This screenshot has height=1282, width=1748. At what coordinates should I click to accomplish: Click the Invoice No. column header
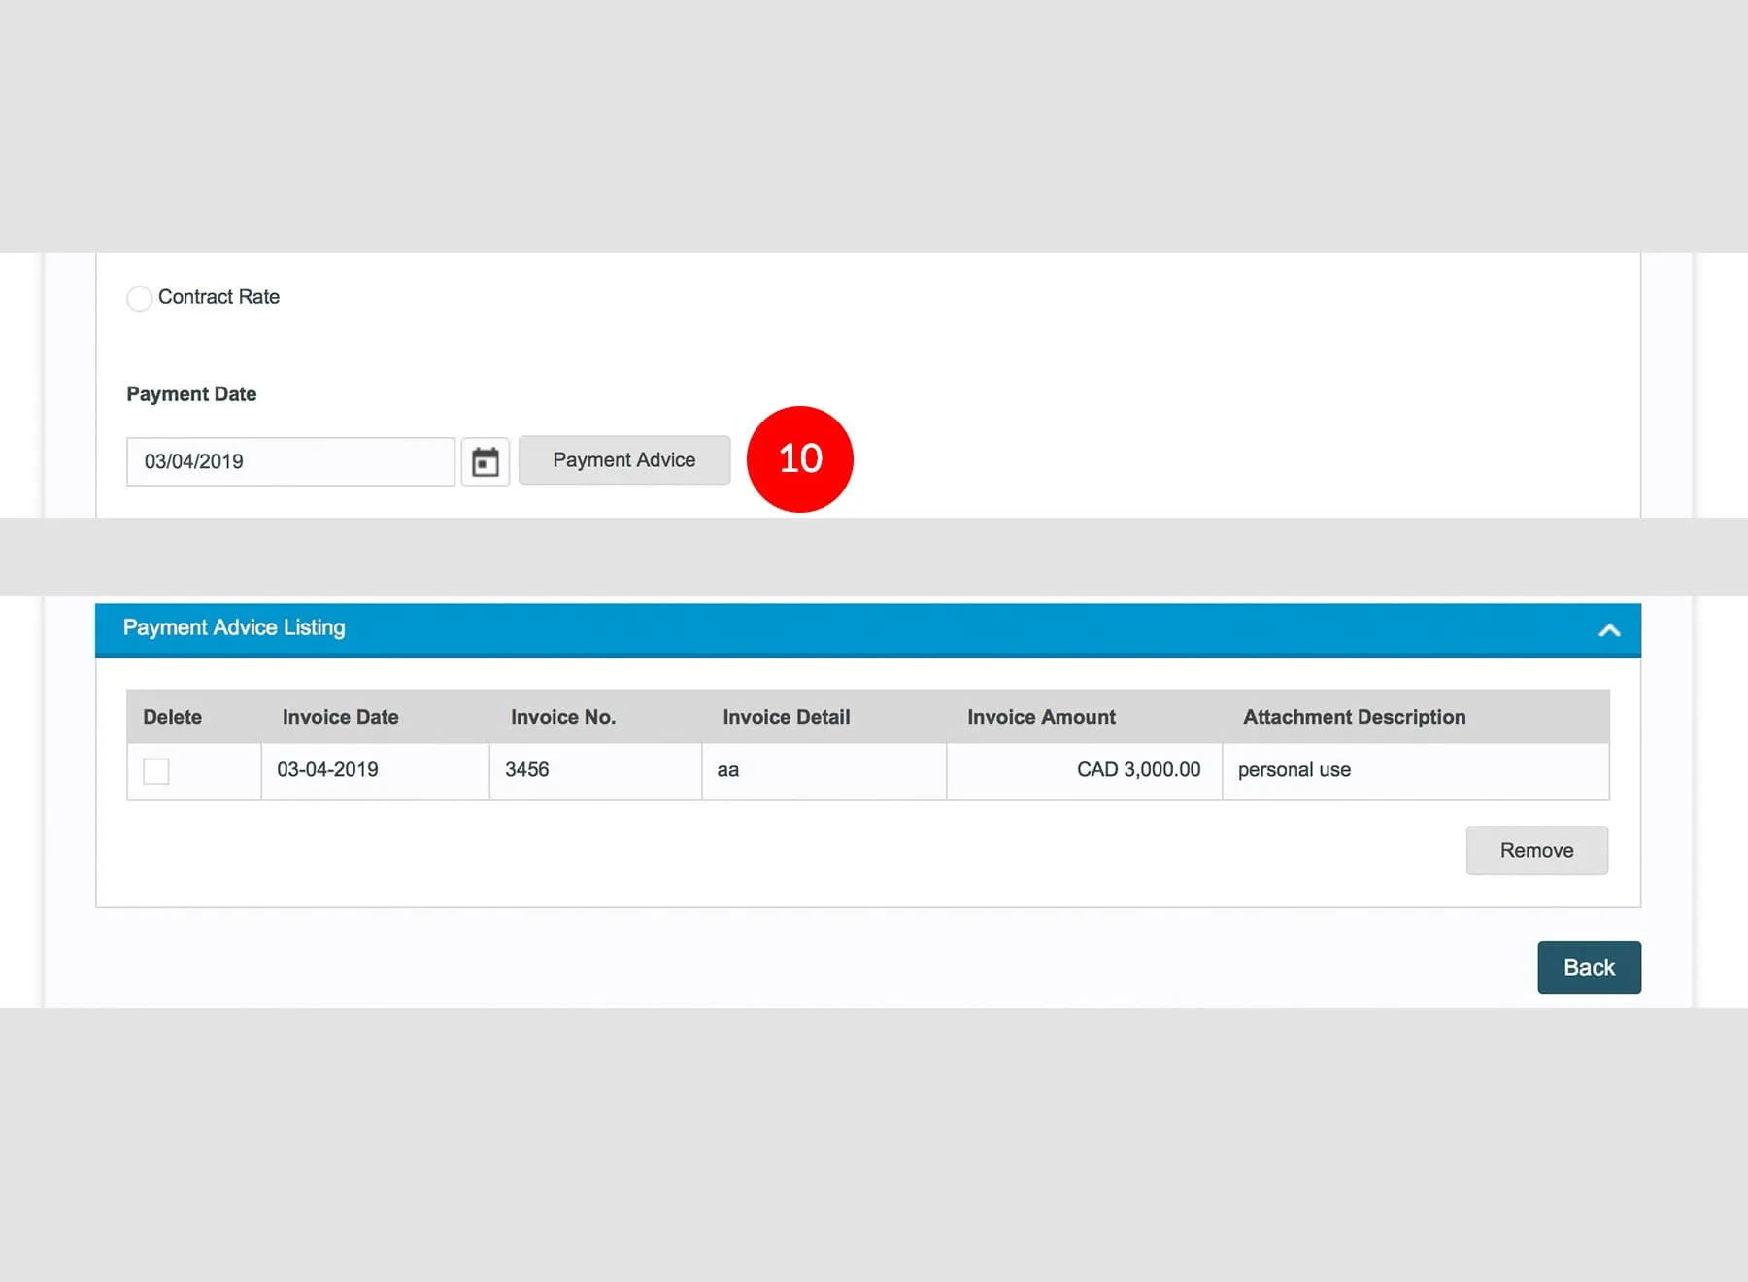563,717
